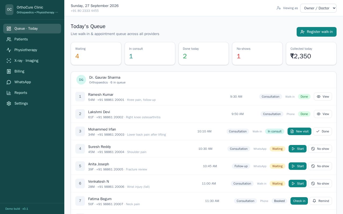The height and width of the screenshot is (214, 343).
Task: View Lakshmi Devi's completed visit
Action: click(323, 114)
